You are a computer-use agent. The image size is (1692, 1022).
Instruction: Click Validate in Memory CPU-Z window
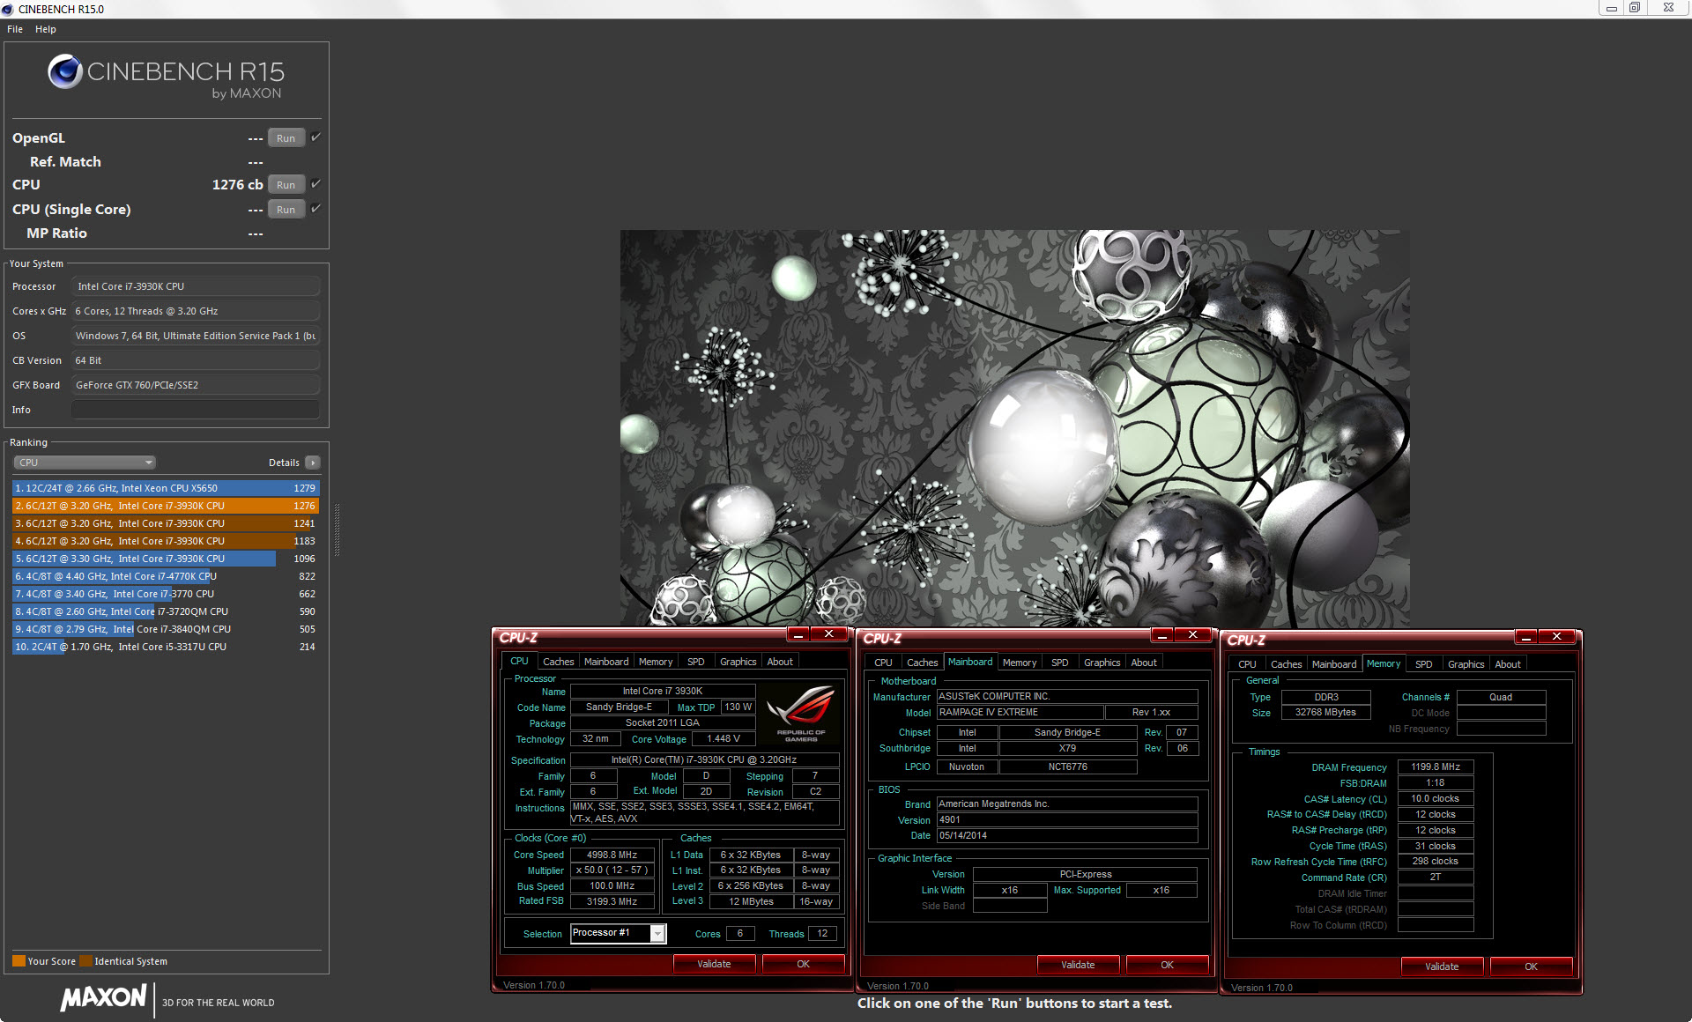[1442, 966]
